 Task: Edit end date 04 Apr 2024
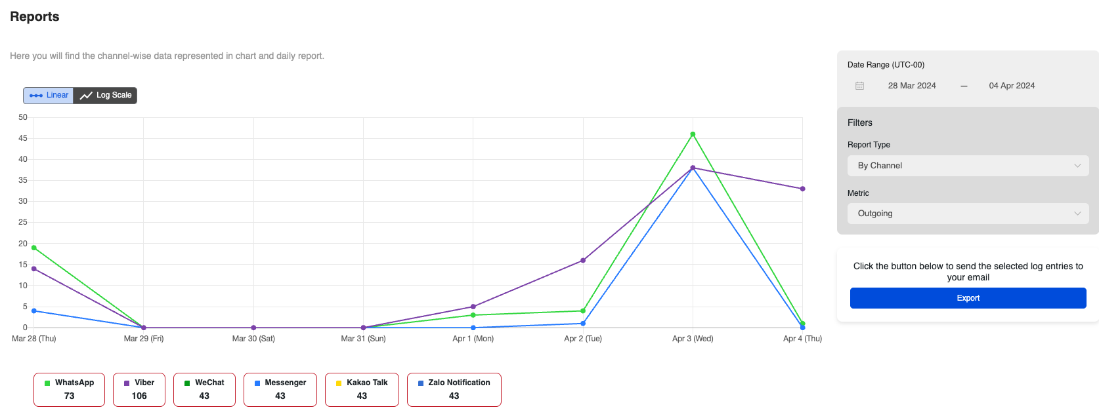click(1011, 86)
